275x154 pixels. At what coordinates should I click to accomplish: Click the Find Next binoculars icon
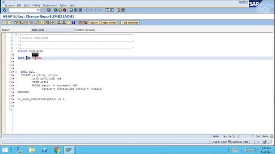click(x=80, y=10)
